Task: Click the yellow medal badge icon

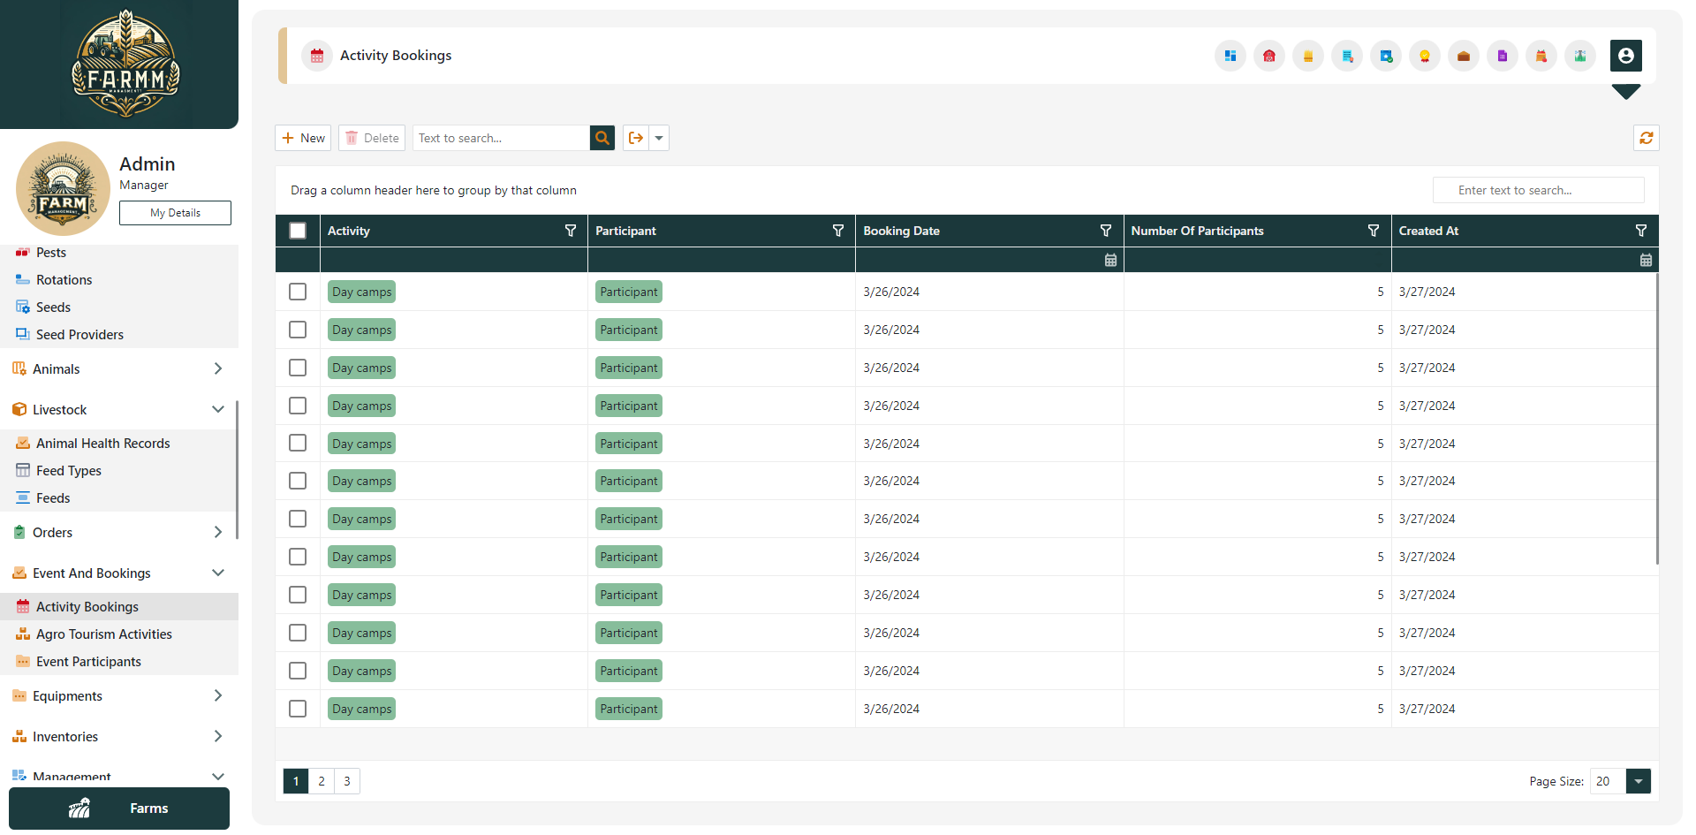Action: tap(1424, 56)
